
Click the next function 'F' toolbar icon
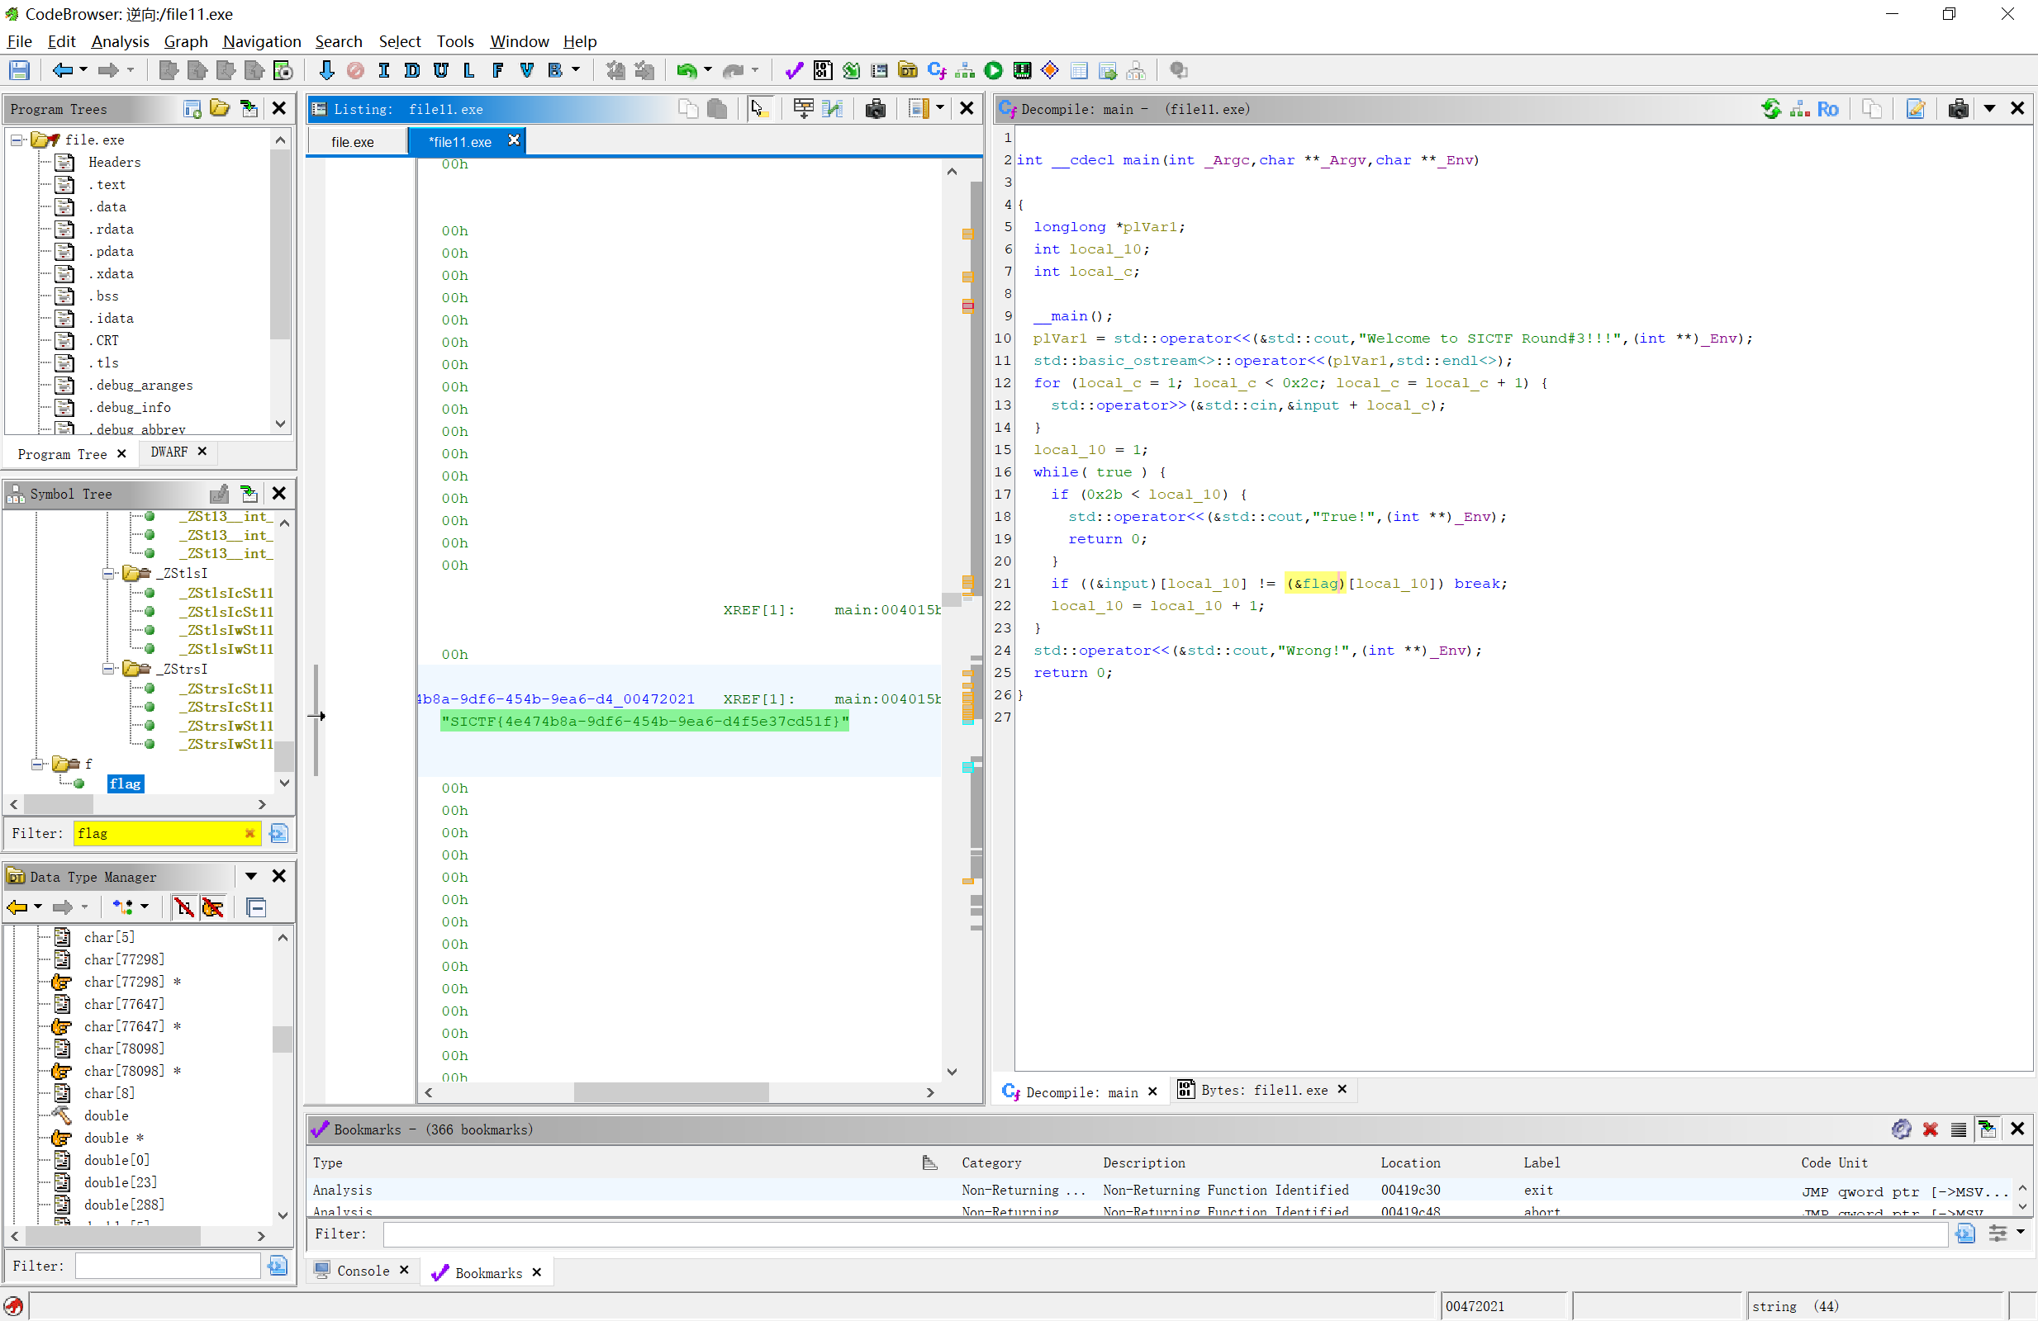(497, 71)
